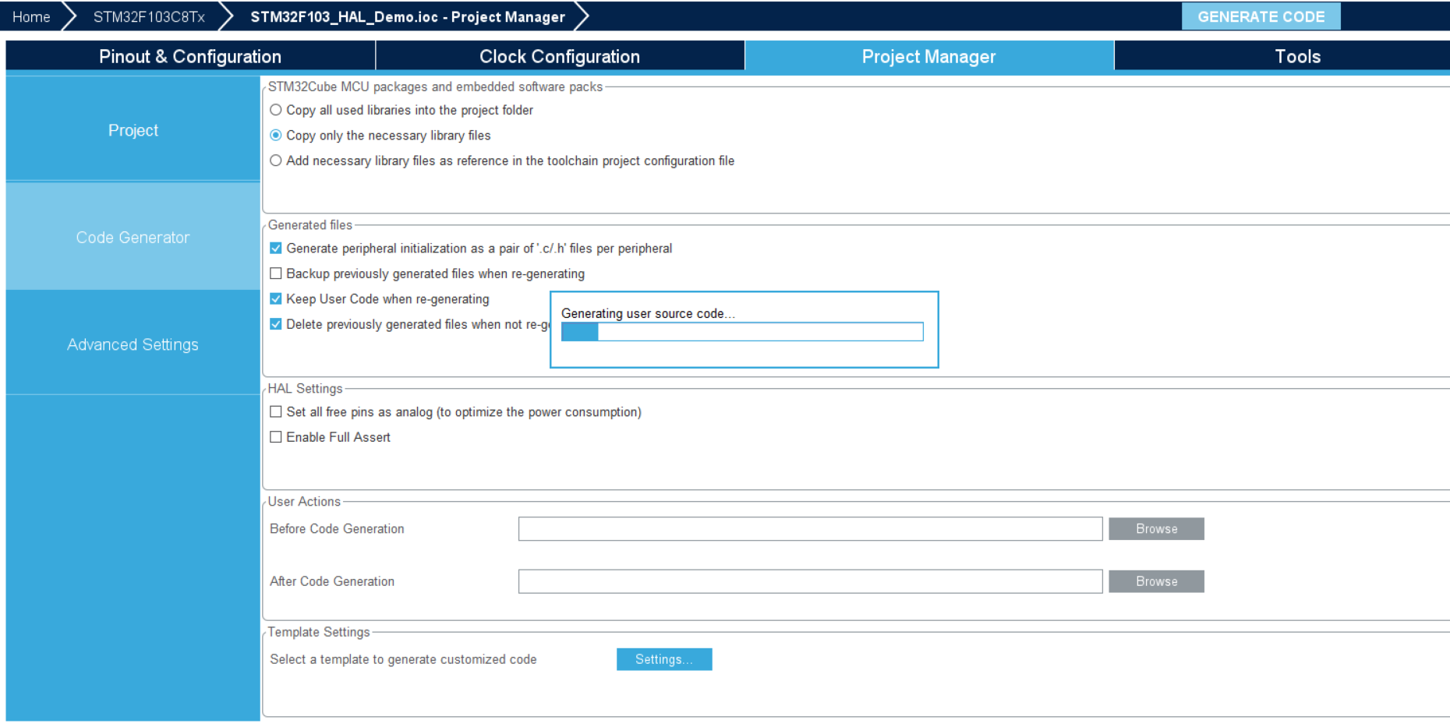Click 'Select a template to generate customized code' text
The height and width of the screenshot is (727, 1450).
point(403,659)
